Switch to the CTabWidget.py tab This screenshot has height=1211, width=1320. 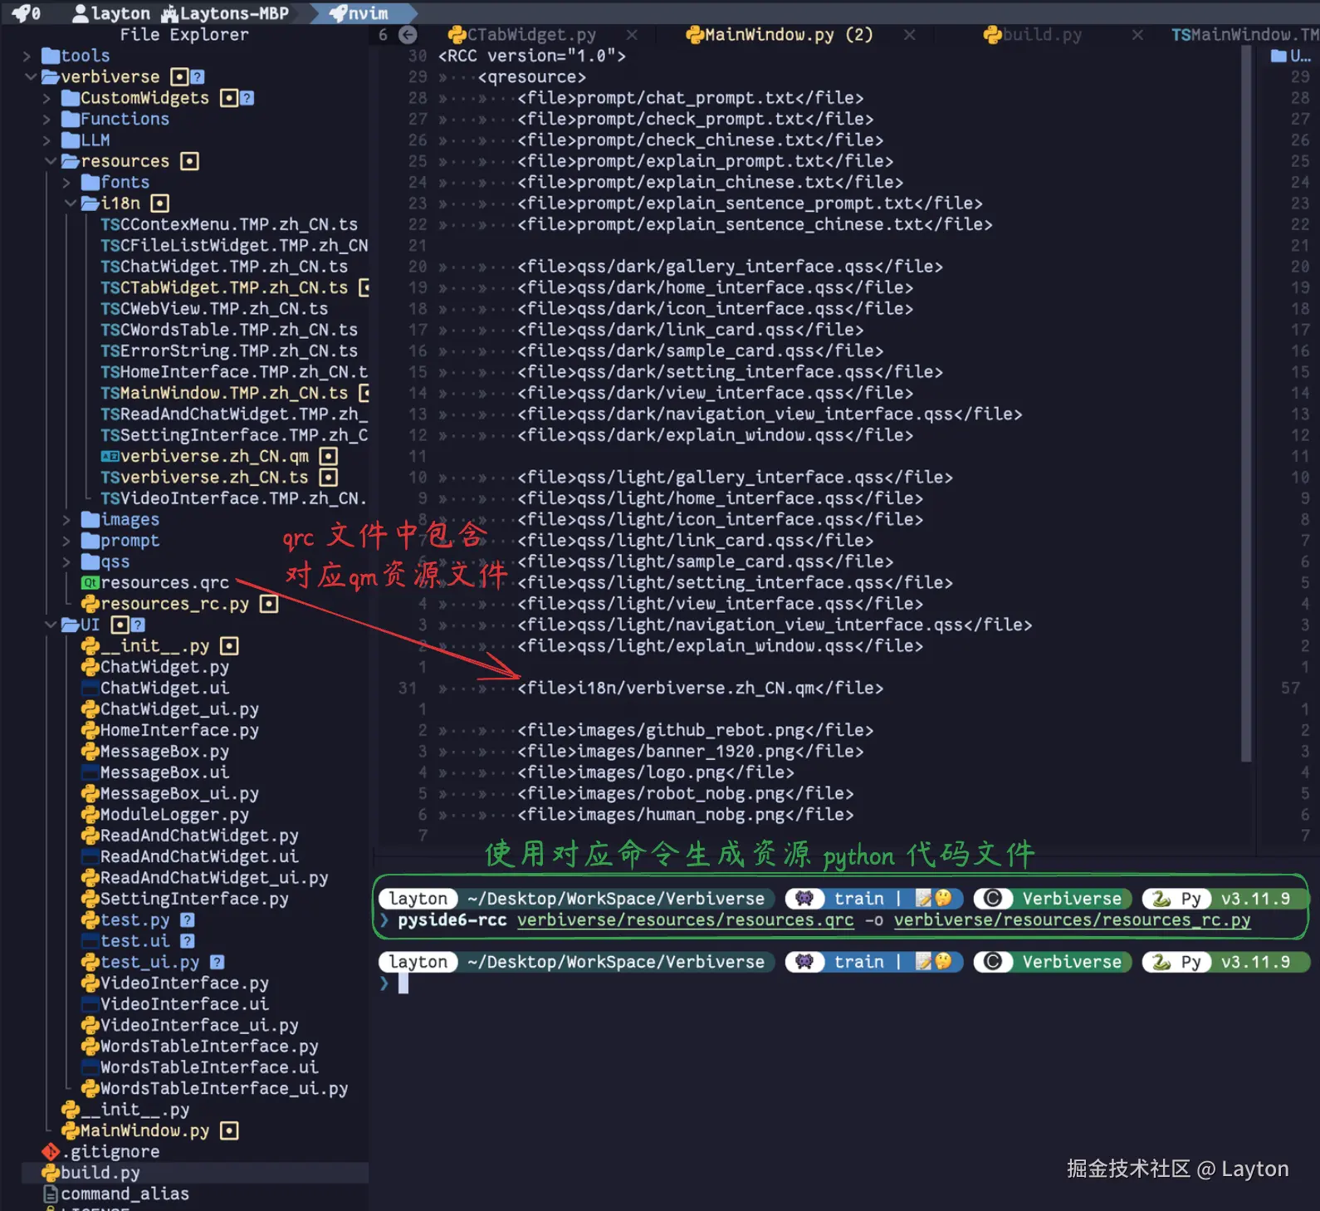(522, 35)
